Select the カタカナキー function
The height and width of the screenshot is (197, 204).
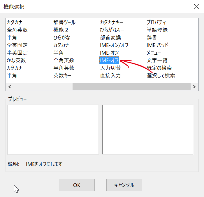112,22
